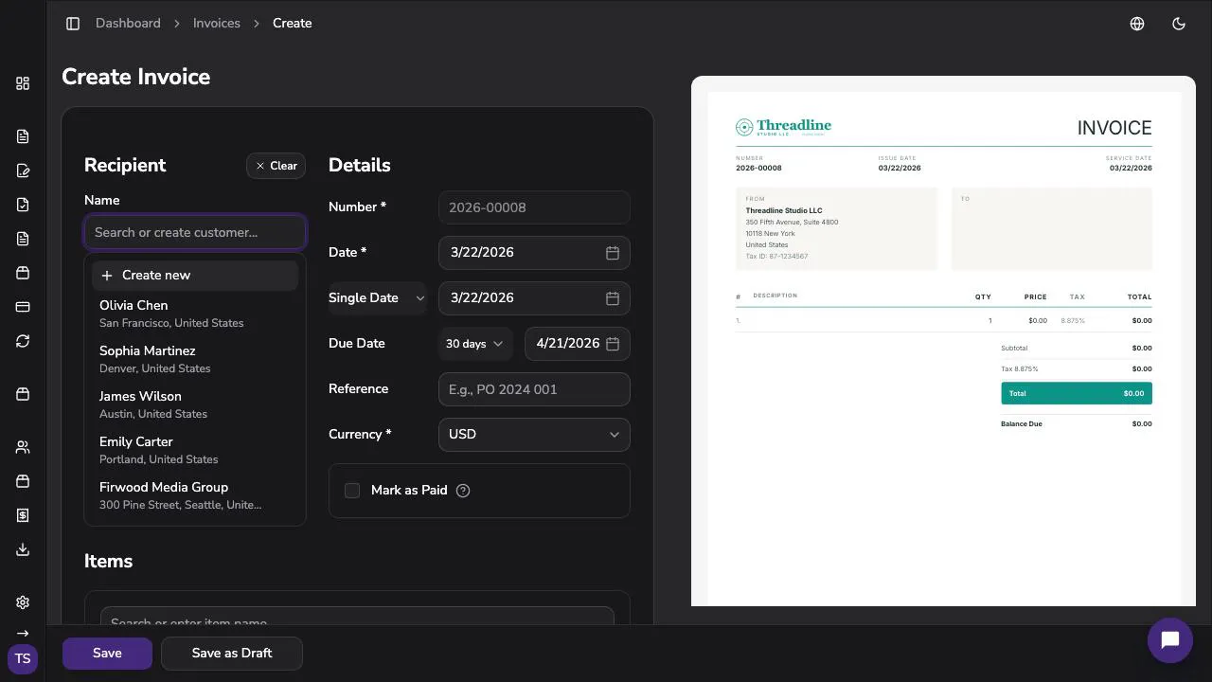Select customer Sophia Martinez
This screenshot has height=682, width=1212.
[x=195, y=359]
